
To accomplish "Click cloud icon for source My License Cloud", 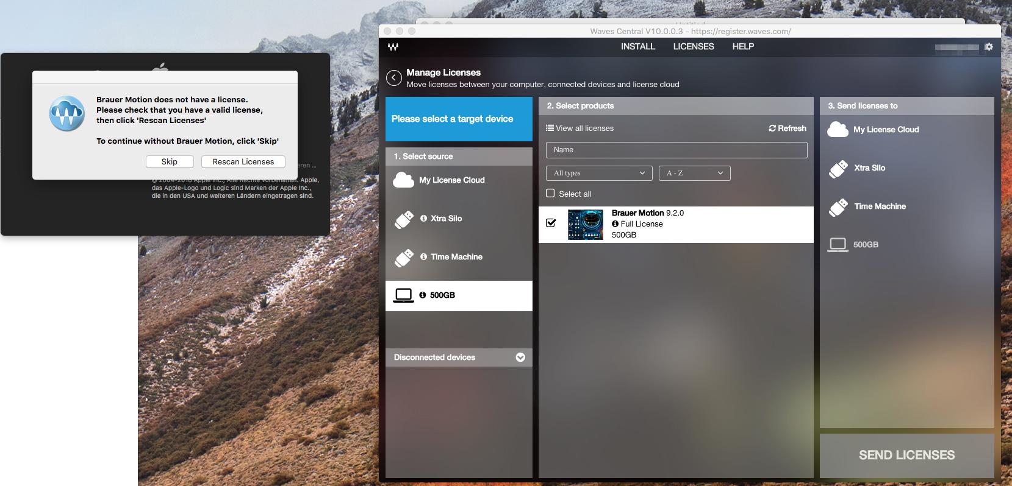I will [x=403, y=180].
